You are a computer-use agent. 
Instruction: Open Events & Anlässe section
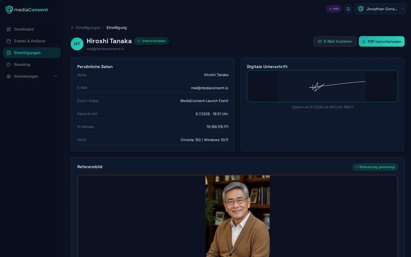click(32, 41)
